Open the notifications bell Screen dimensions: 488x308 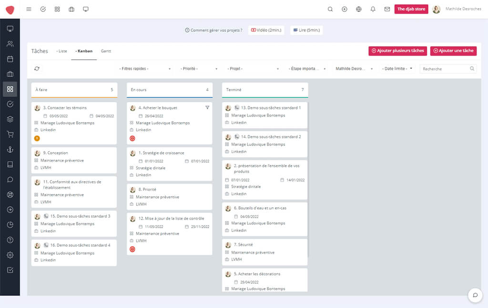click(373, 9)
